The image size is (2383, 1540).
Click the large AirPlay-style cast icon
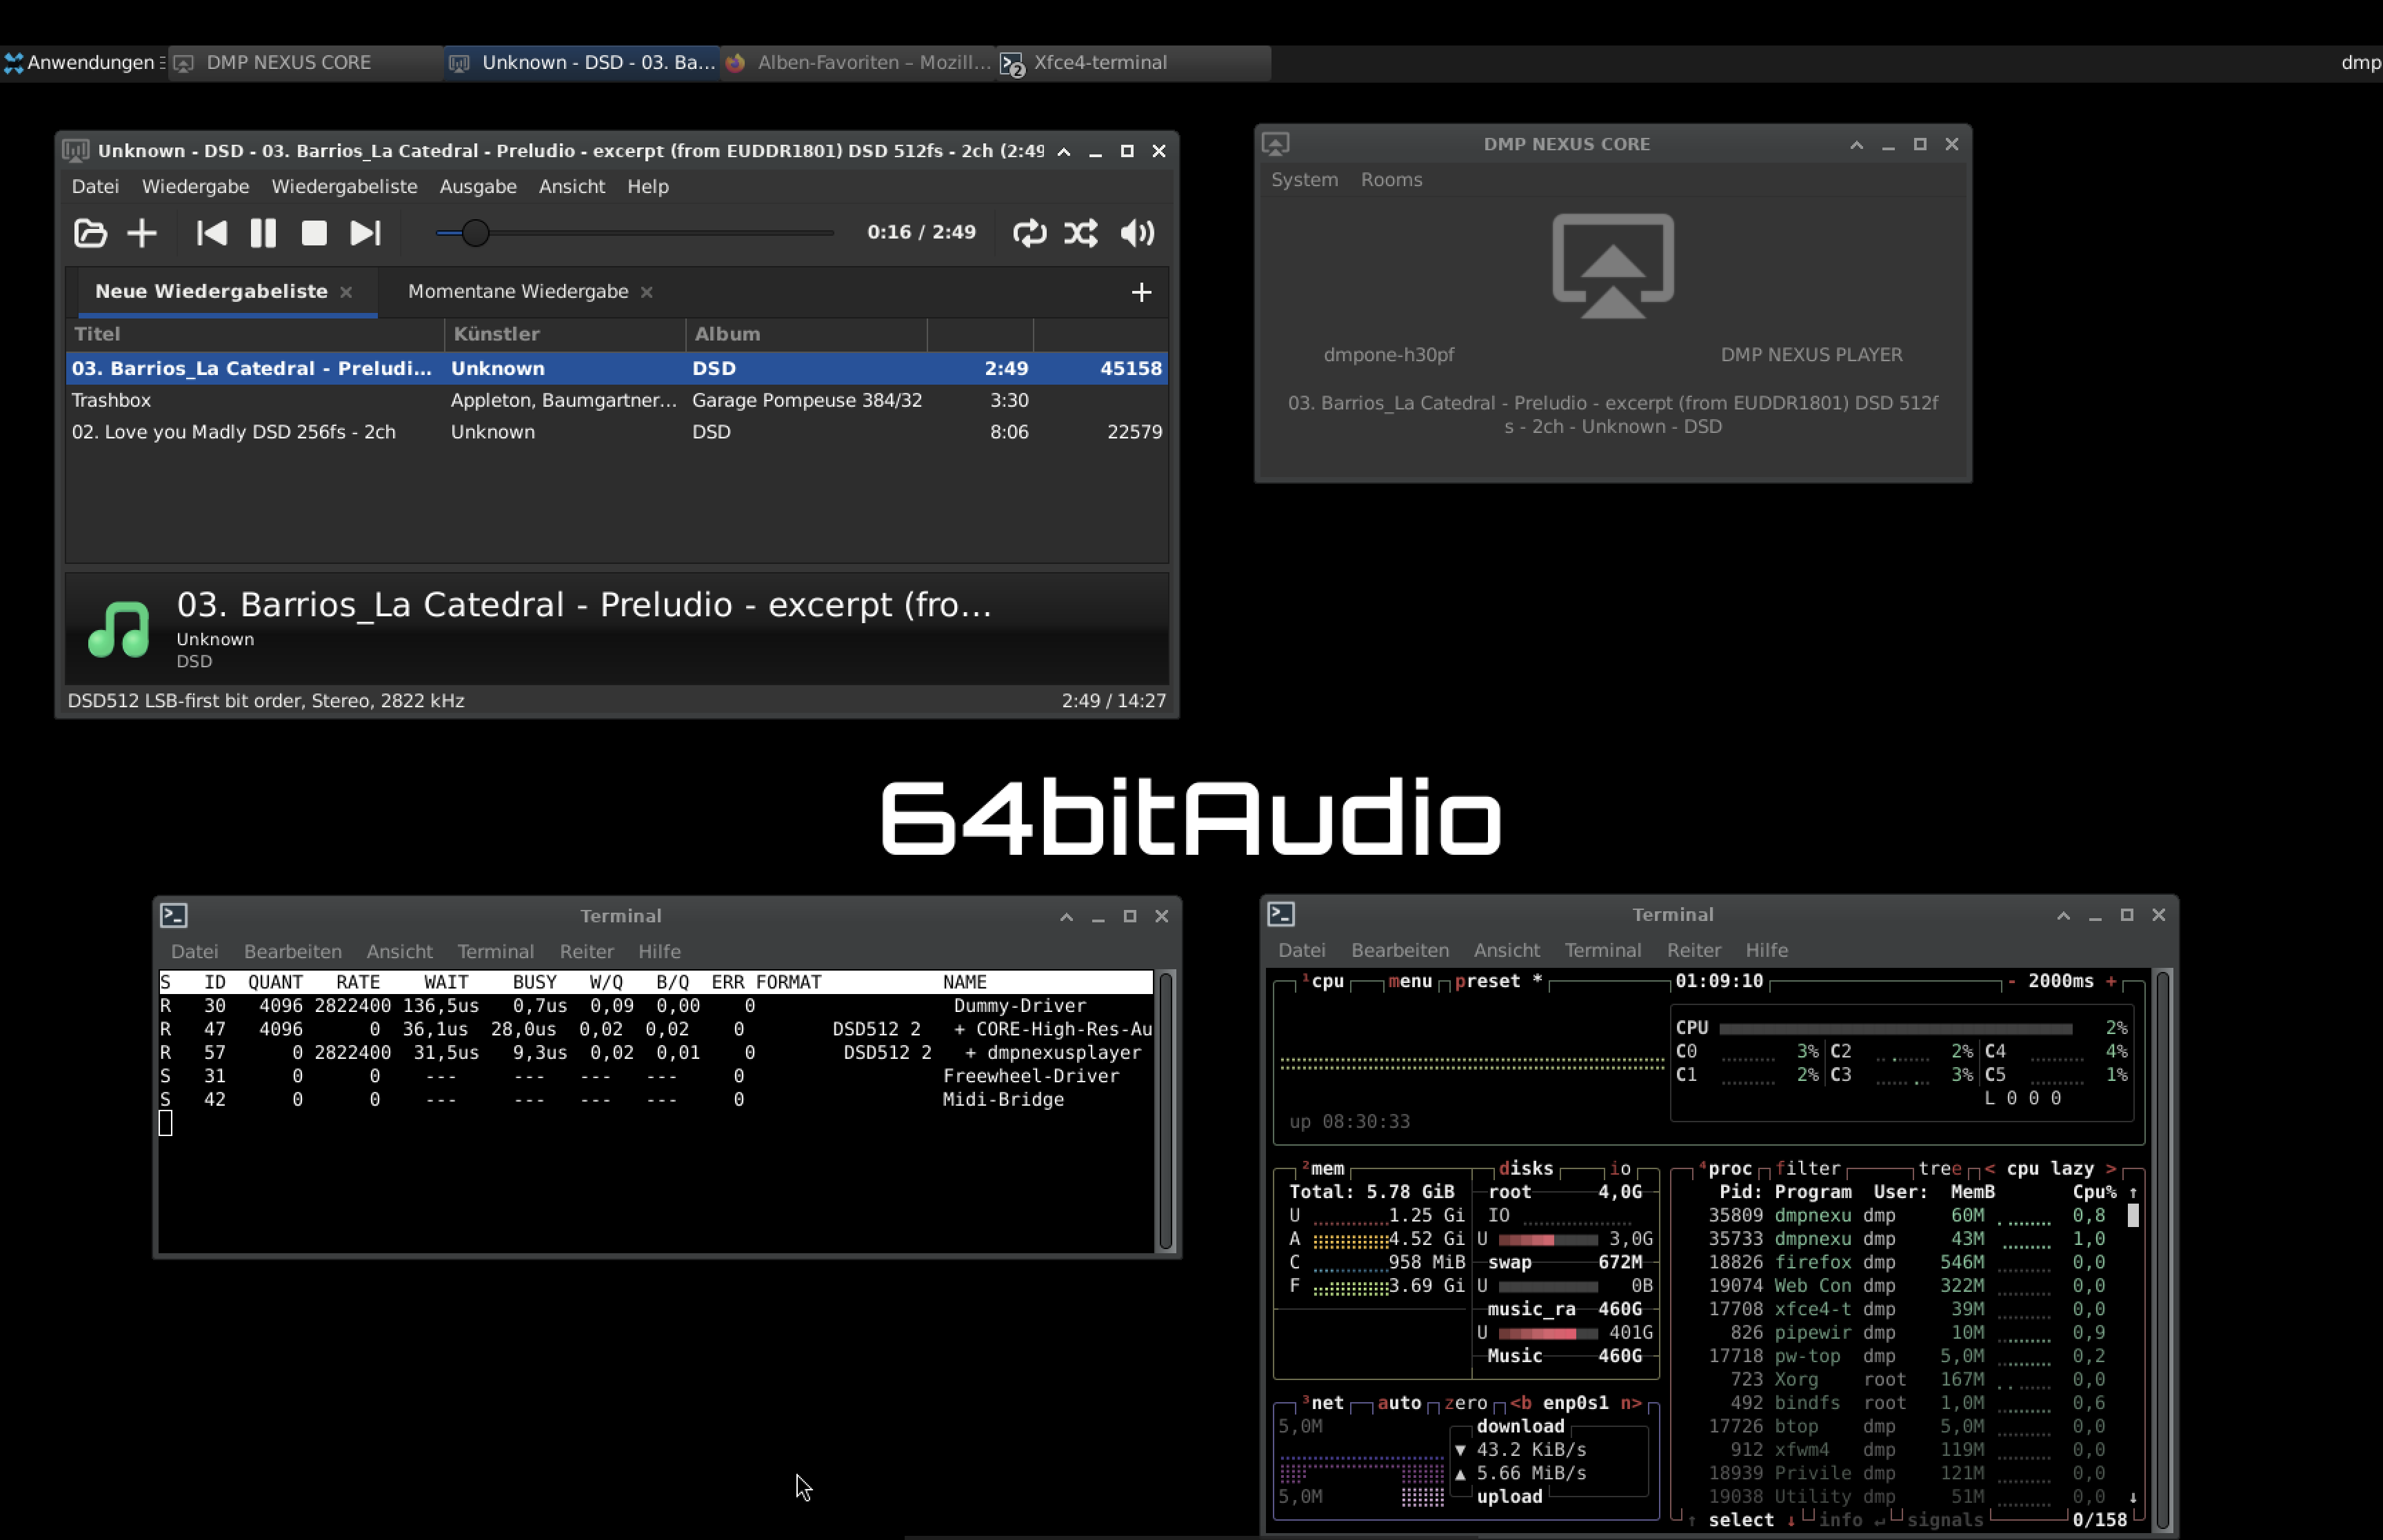point(1613,266)
